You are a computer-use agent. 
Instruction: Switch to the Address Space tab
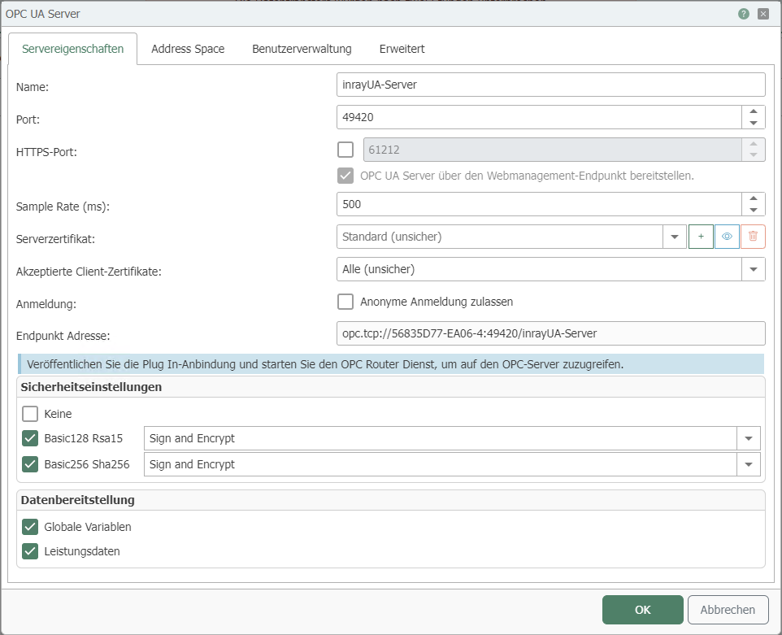[188, 49]
